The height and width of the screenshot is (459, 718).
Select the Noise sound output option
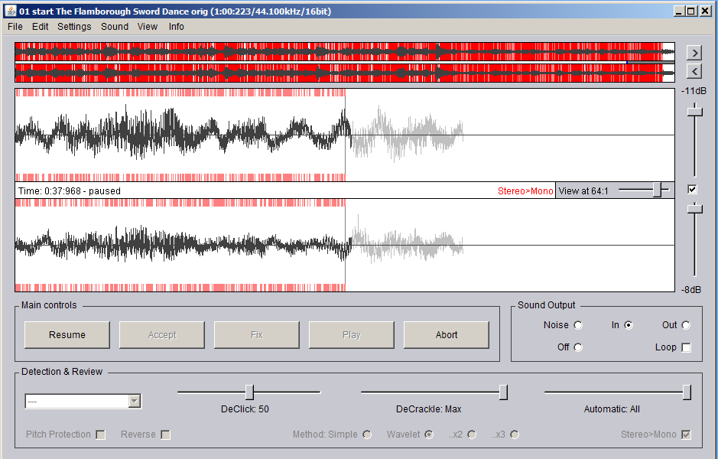pos(578,325)
